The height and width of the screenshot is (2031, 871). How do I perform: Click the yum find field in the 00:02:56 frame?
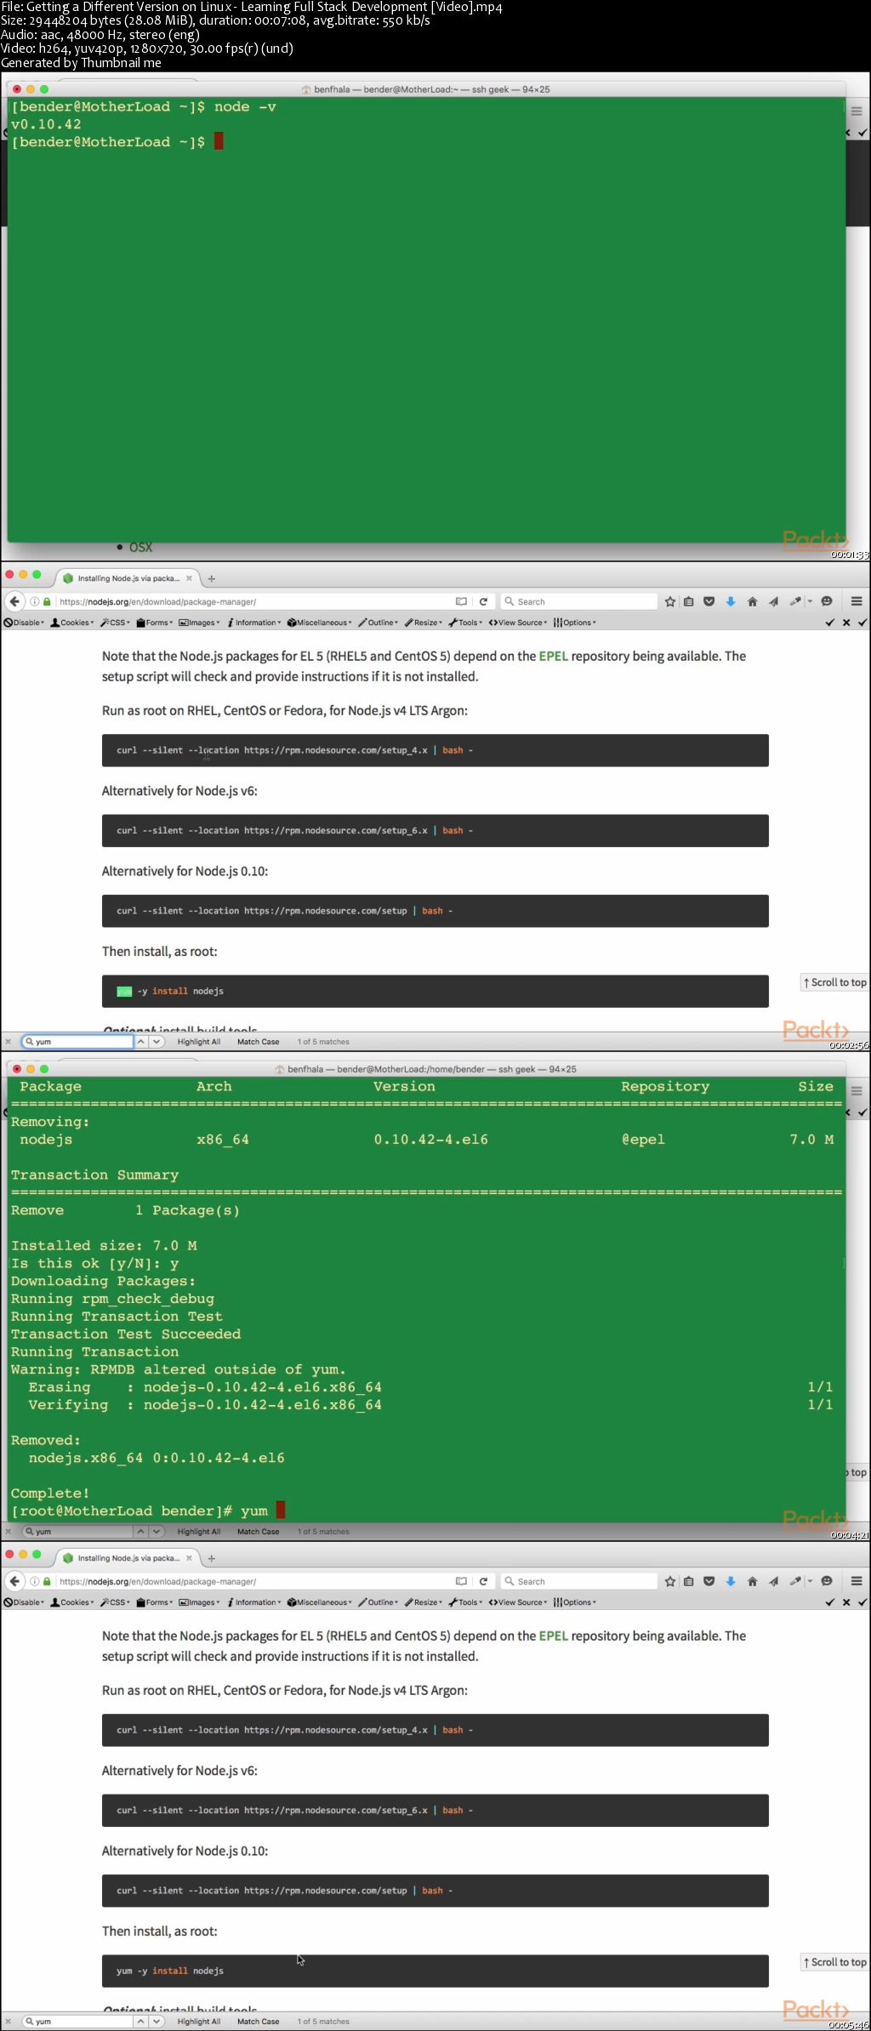tap(77, 1041)
